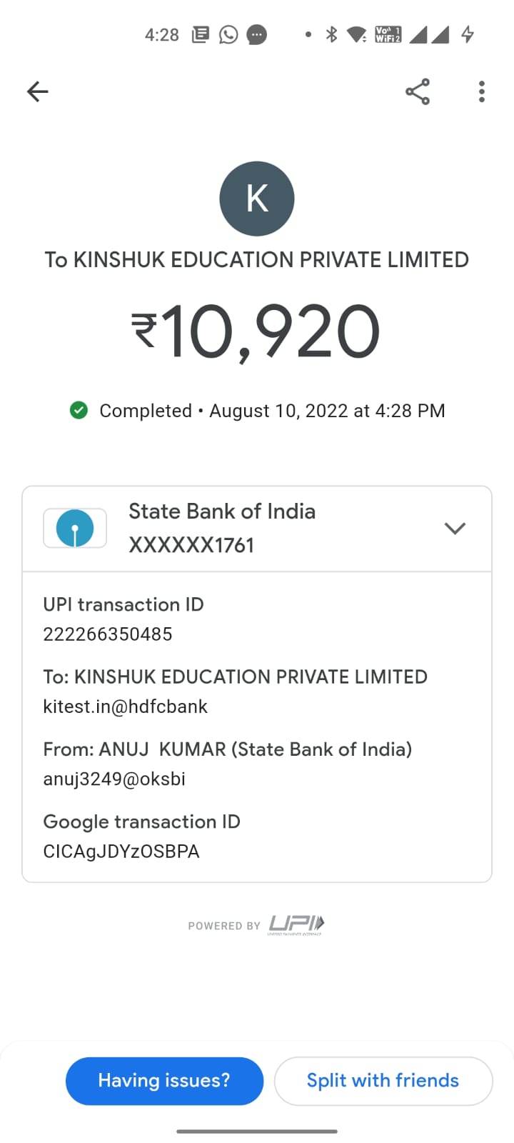514x1143 pixels.
Task: Tap the UPI logo at bottom
Action: tap(296, 924)
